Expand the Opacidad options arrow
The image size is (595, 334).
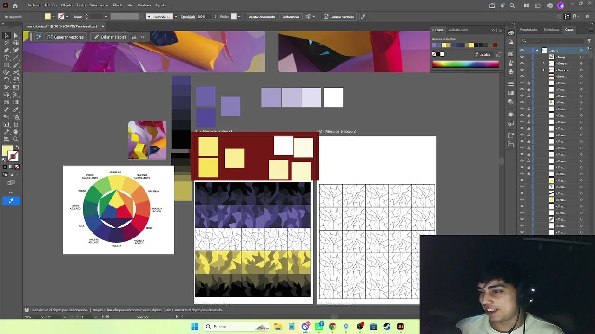click(215, 17)
